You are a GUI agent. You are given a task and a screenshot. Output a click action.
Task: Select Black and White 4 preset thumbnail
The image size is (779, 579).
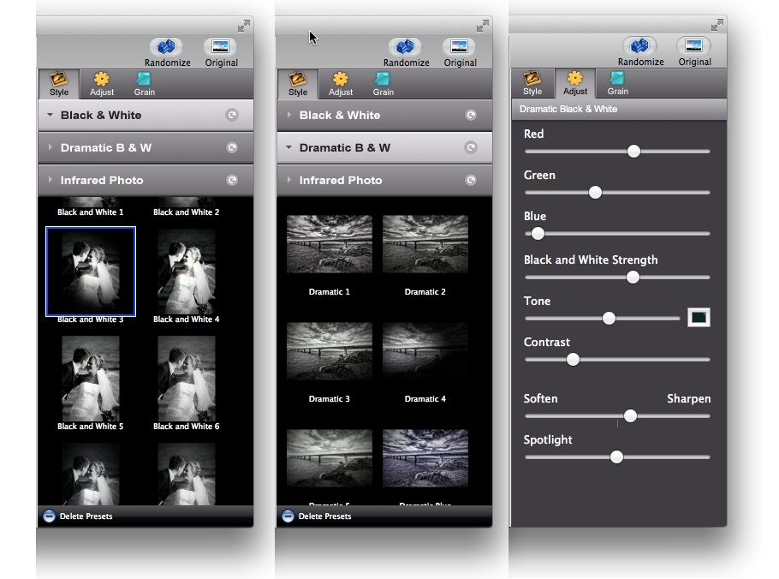(187, 272)
